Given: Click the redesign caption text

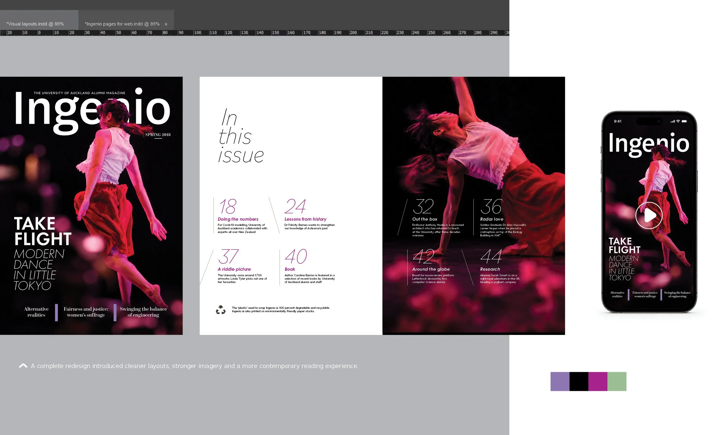Looking at the screenshot, I should (194, 366).
